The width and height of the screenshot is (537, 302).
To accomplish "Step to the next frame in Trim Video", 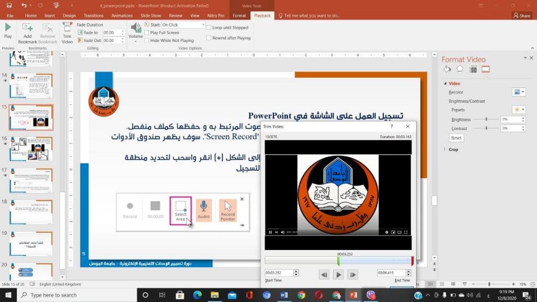I will (353, 274).
